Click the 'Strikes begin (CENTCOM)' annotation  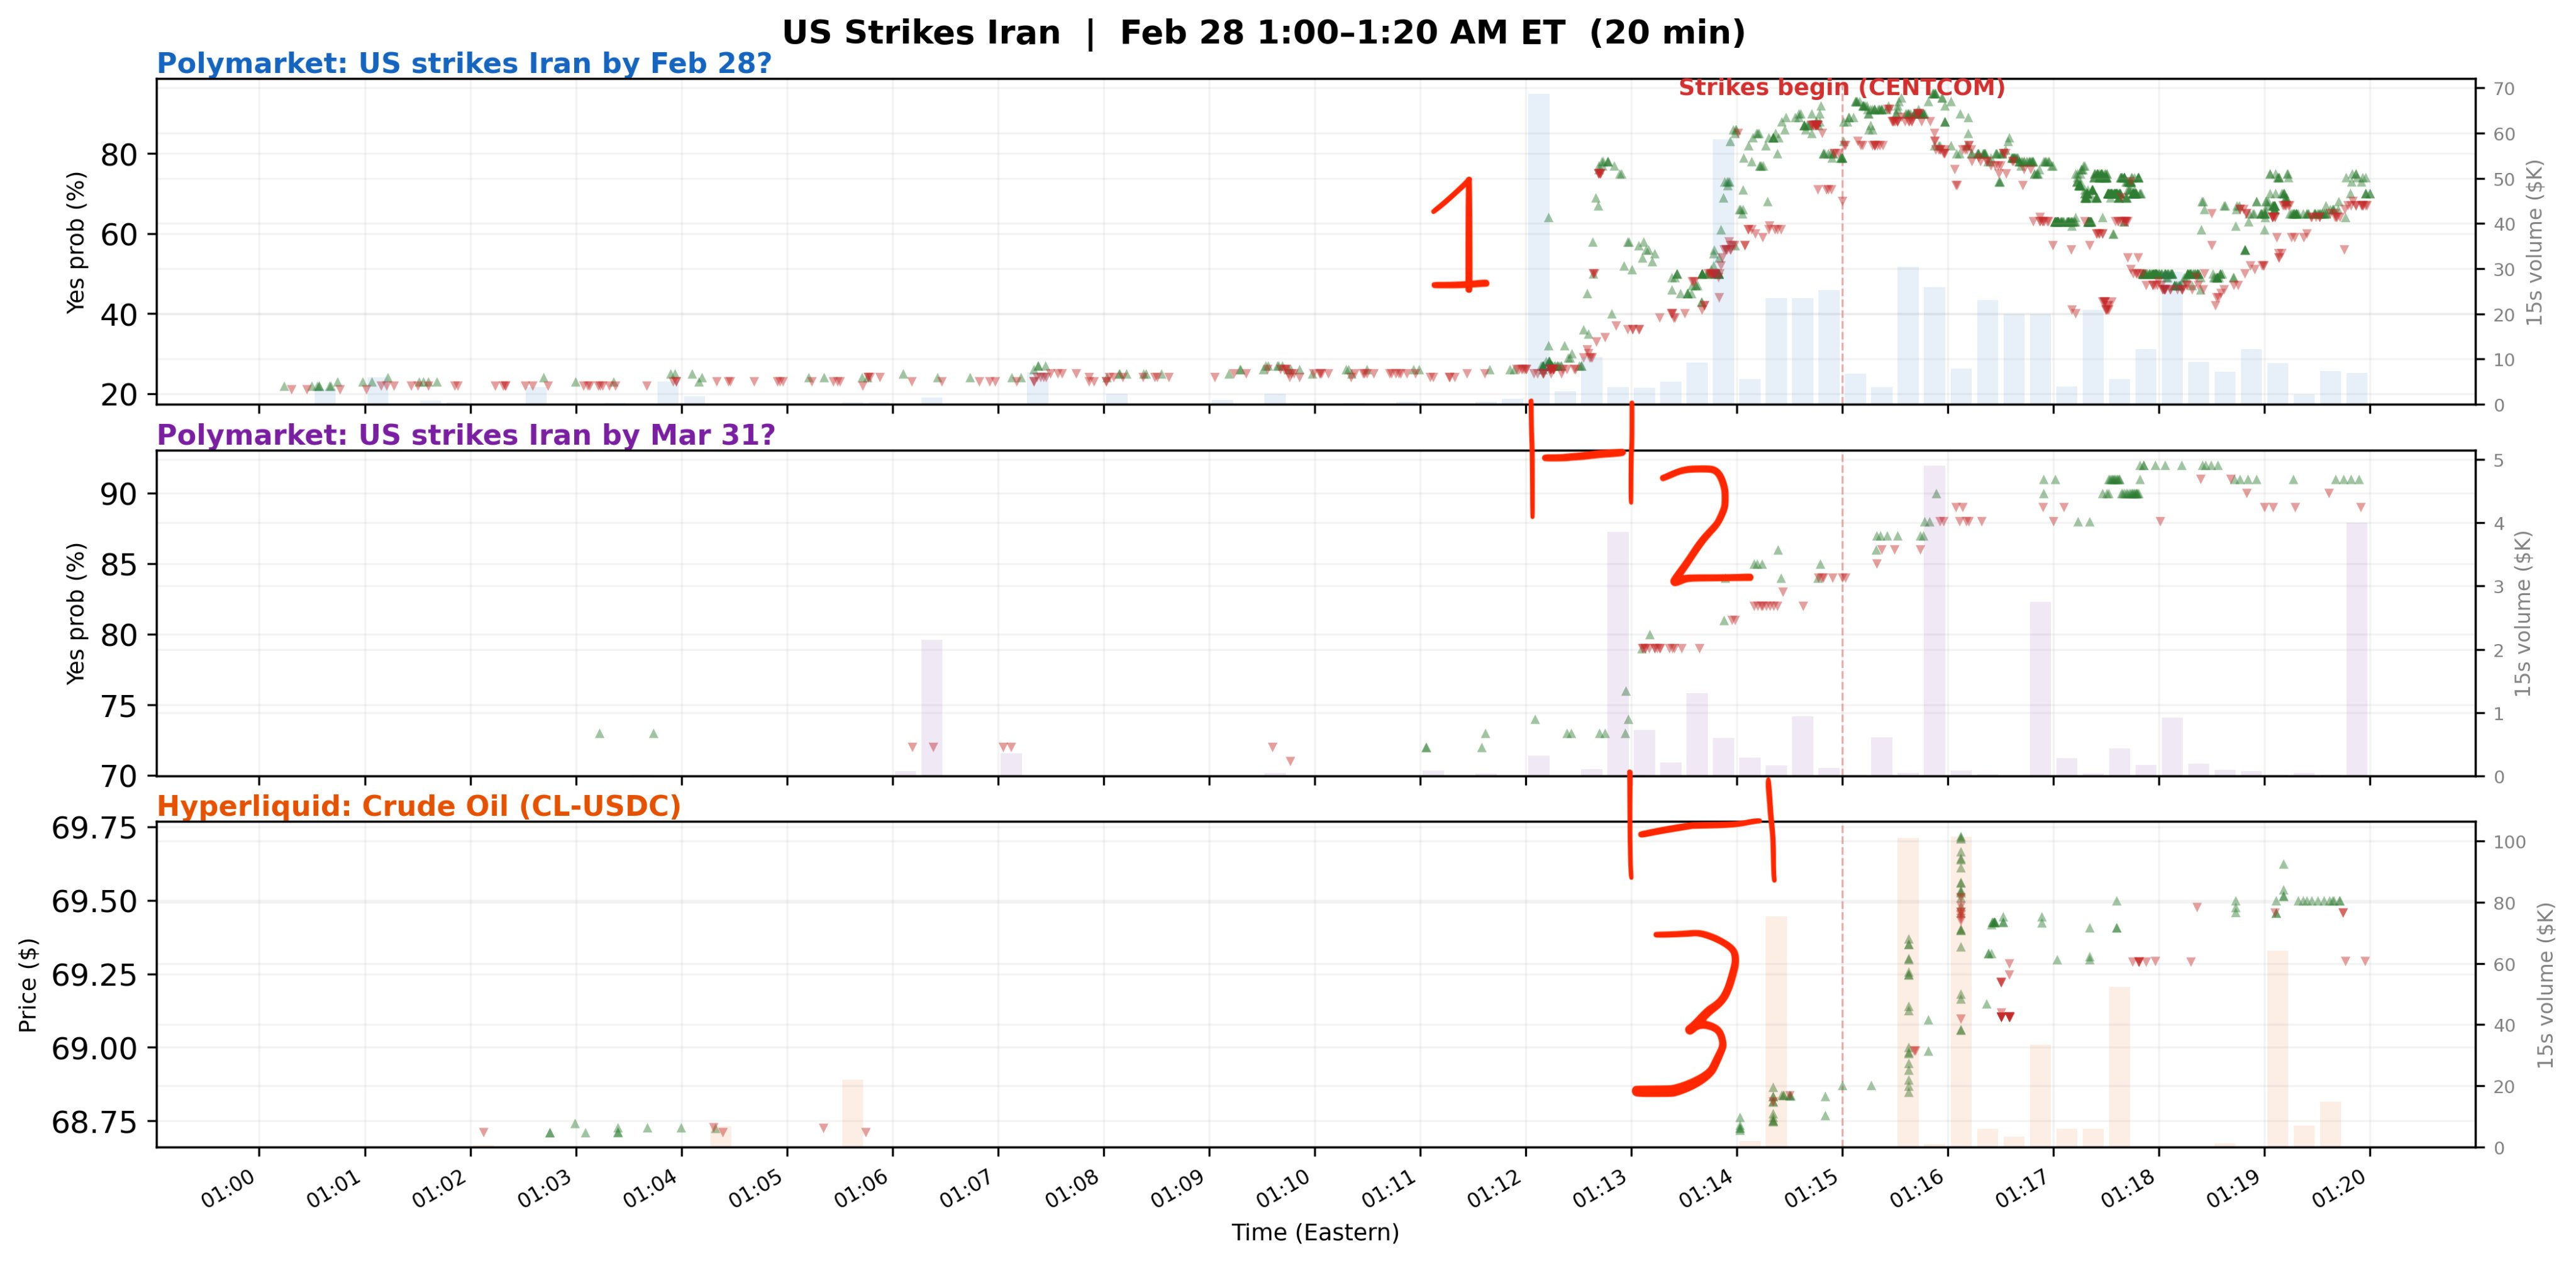click(1841, 88)
